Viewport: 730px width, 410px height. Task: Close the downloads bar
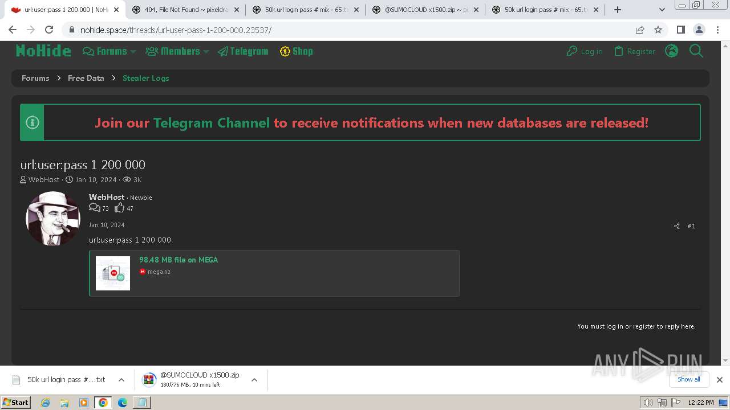[x=720, y=380]
